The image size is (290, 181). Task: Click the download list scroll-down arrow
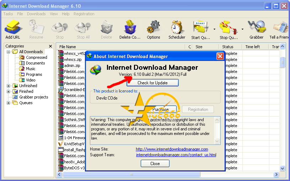pyautogui.click(x=282, y=168)
